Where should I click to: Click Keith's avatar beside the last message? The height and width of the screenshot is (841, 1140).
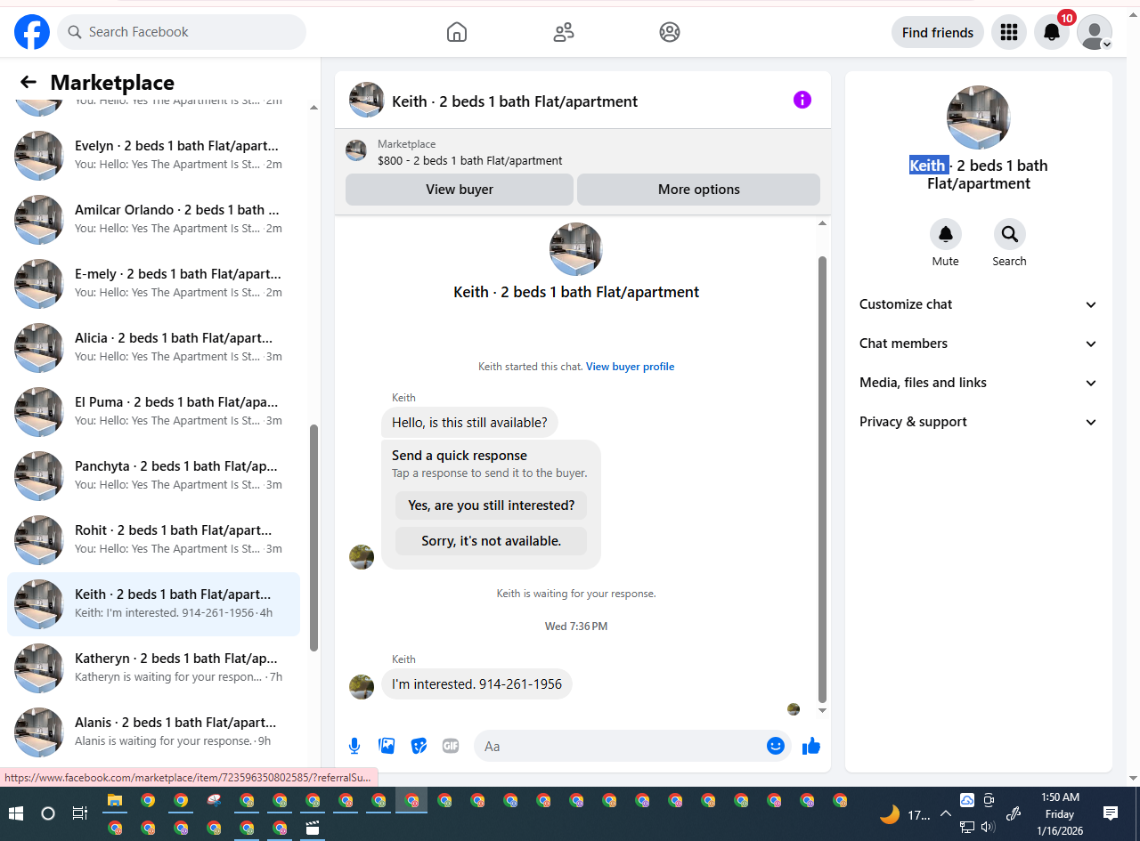[362, 687]
